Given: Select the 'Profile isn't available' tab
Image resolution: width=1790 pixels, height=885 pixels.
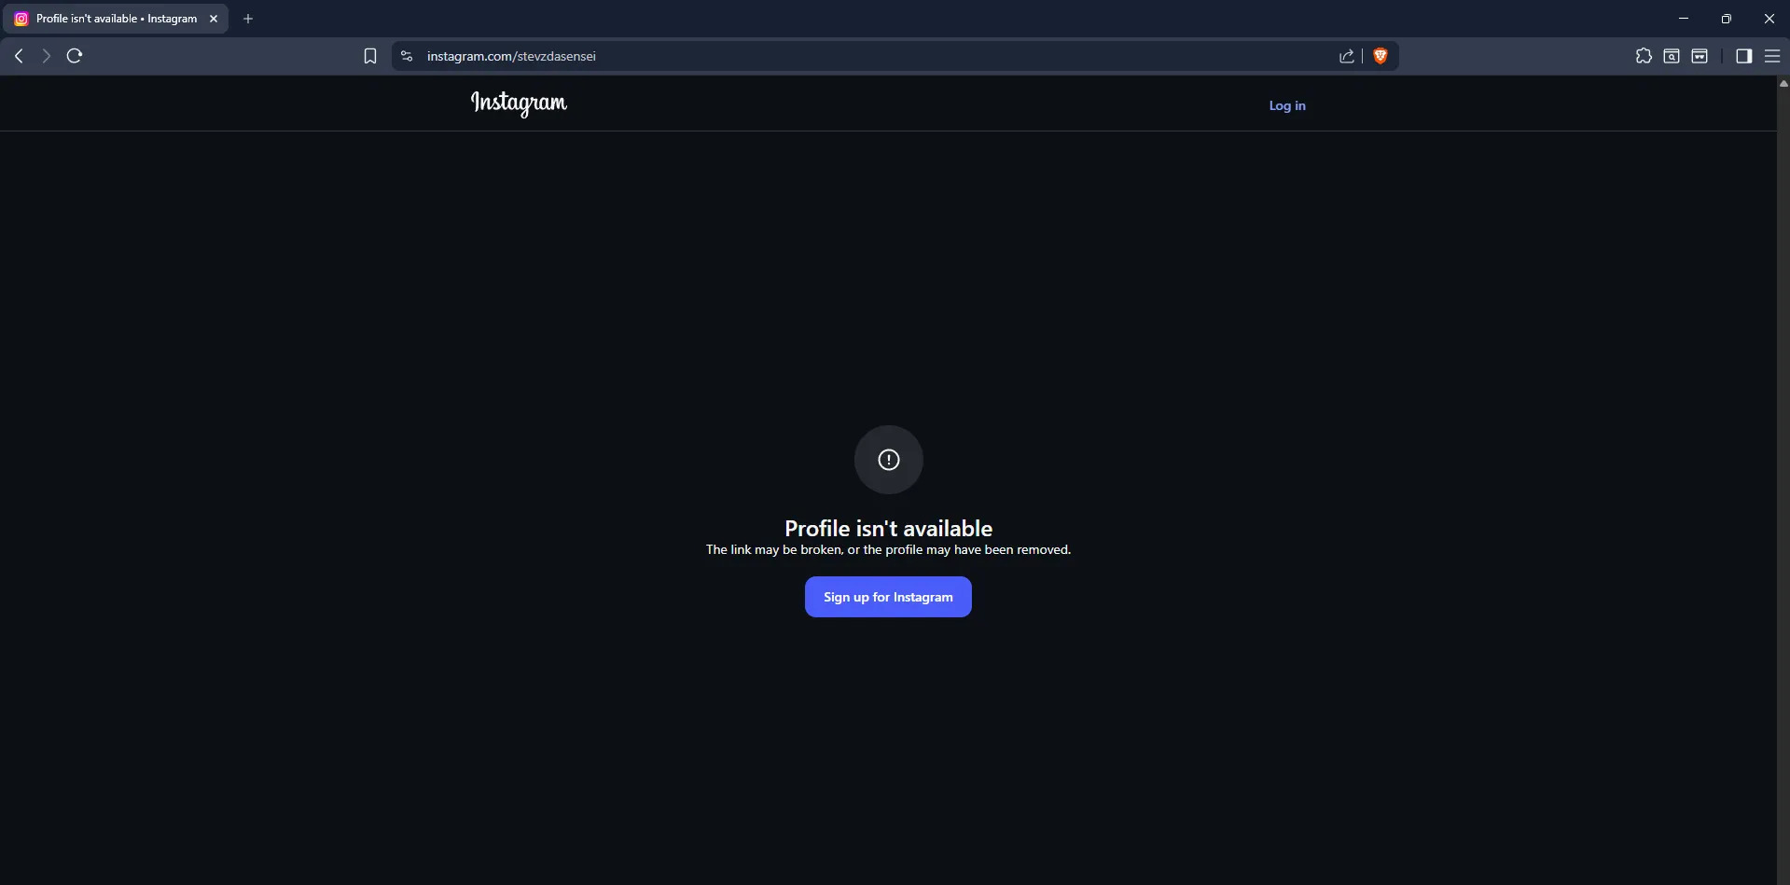Looking at the screenshot, I should pyautogui.click(x=116, y=19).
